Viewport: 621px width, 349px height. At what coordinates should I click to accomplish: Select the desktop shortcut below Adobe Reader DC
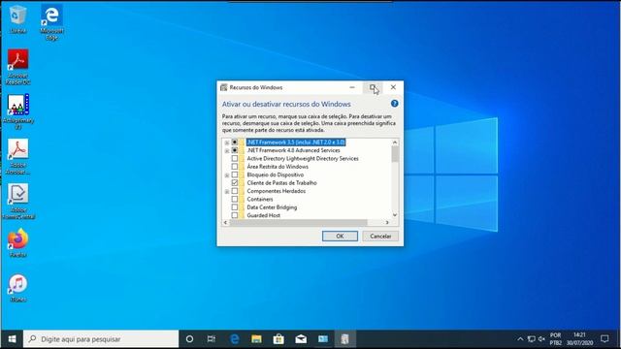[17, 111]
